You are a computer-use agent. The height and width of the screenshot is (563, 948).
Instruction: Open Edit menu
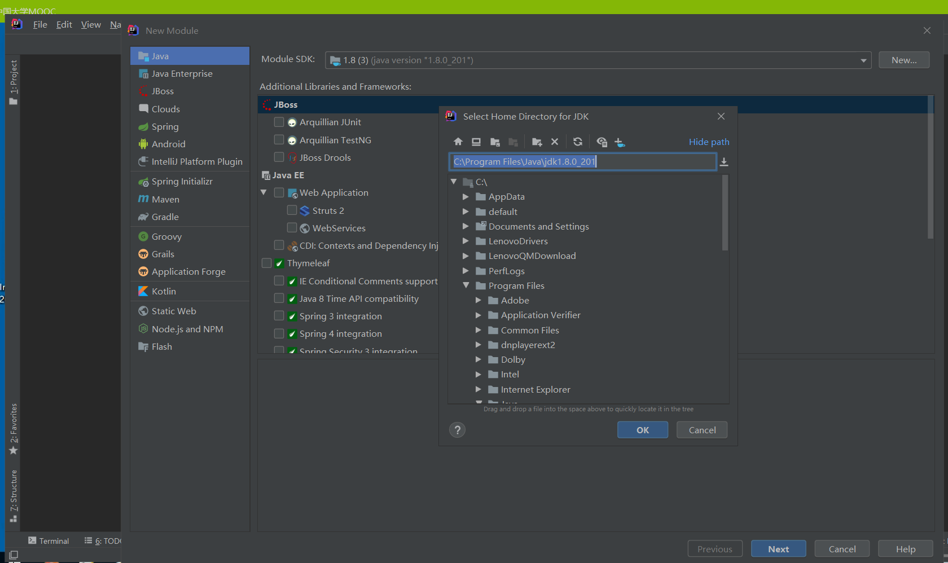coord(64,25)
